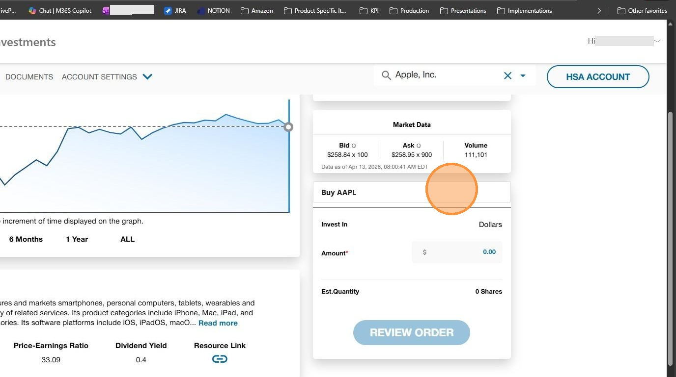Open the DOCUMENTS menu

(x=29, y=77)
